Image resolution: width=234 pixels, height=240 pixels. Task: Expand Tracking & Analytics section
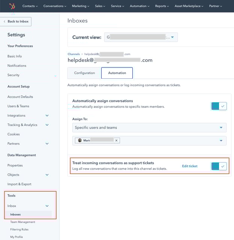pos(47,125)
